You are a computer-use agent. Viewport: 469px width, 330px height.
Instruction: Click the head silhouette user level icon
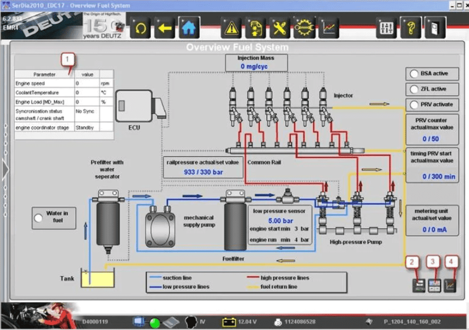(x=191, y=322)
